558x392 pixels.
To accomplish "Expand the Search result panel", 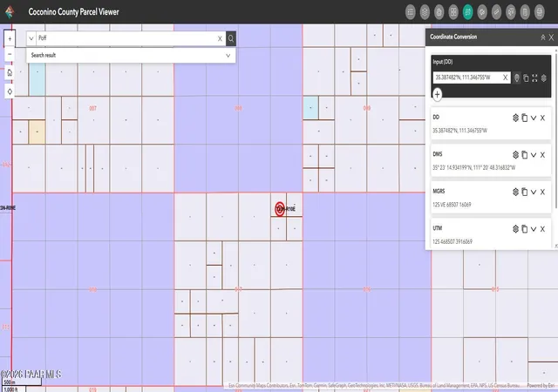I will pyautogui.click(x=228, y=56).
